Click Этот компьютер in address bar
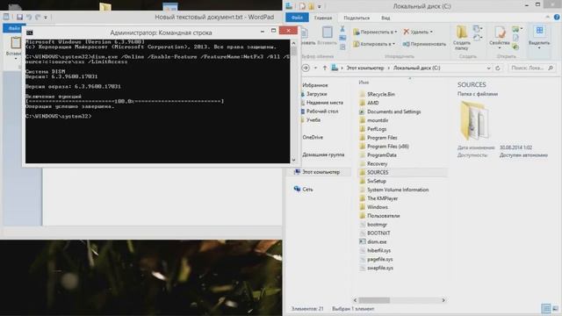The image size is (562, 316). [365, 68]
